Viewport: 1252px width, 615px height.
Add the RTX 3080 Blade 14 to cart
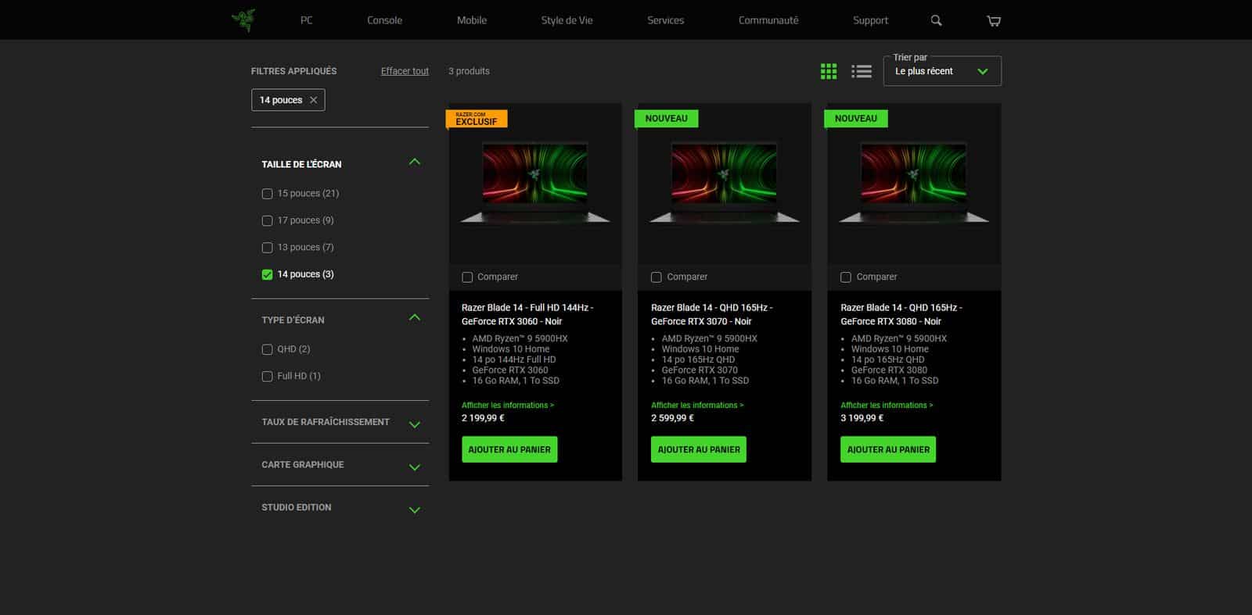click(x=888, y=449)
